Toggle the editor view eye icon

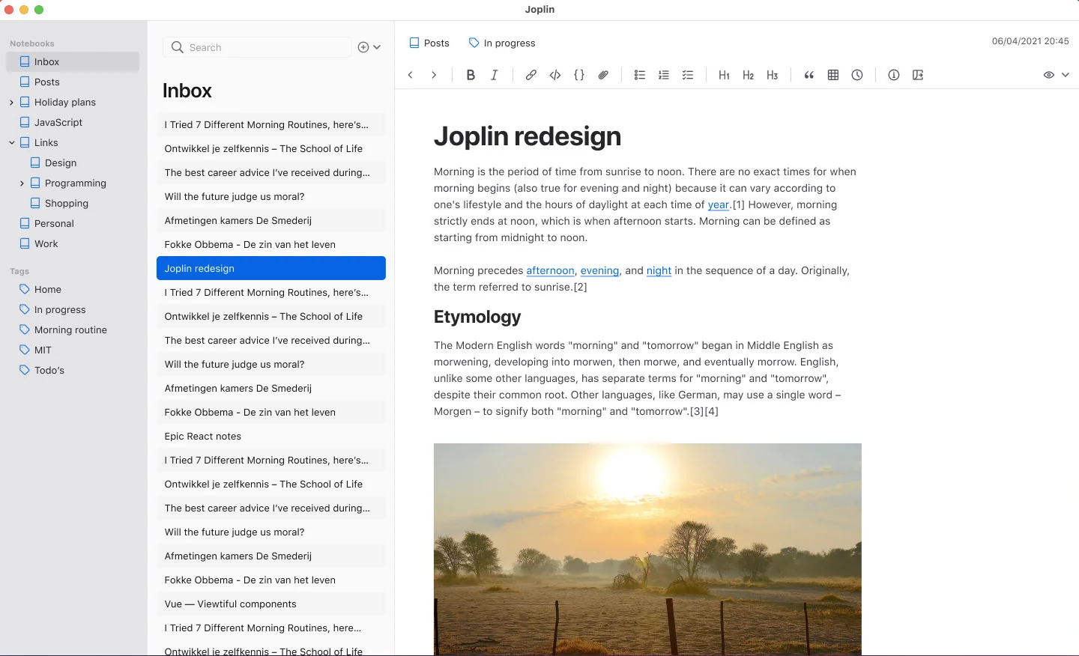tap(1049, 75)
